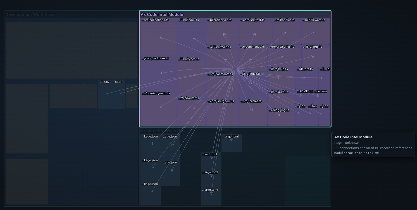Image resolution: width=417 pixels, height=210 pixels.
Task: Click the ...src/format.ts tile
Action: [253, 112]
